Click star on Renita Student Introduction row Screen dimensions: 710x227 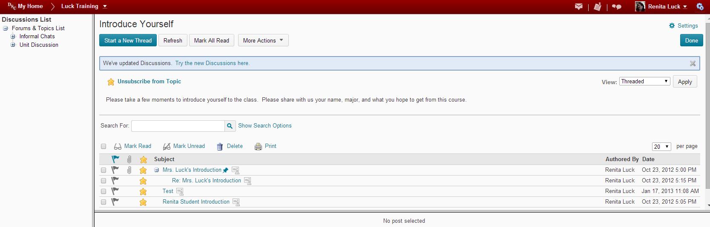click(x=143, y=202)
